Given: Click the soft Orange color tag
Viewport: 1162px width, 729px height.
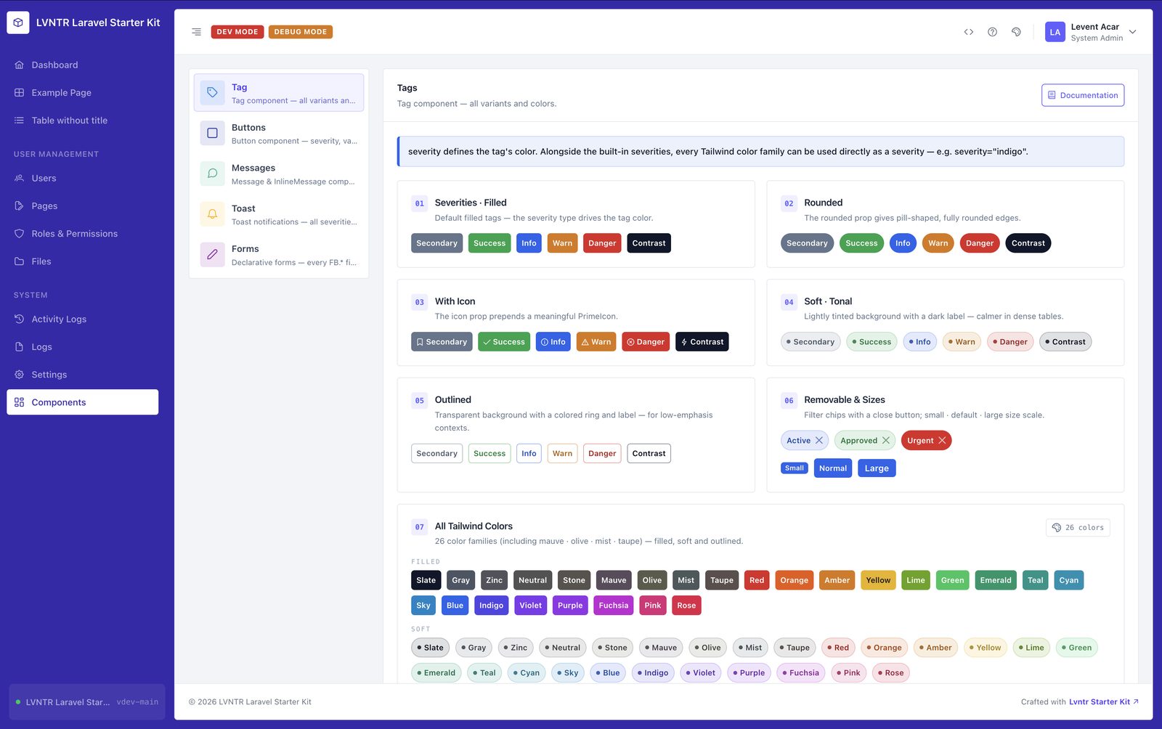Looking at the screenshot, I should pyautogui.click(x=884, y=648).
